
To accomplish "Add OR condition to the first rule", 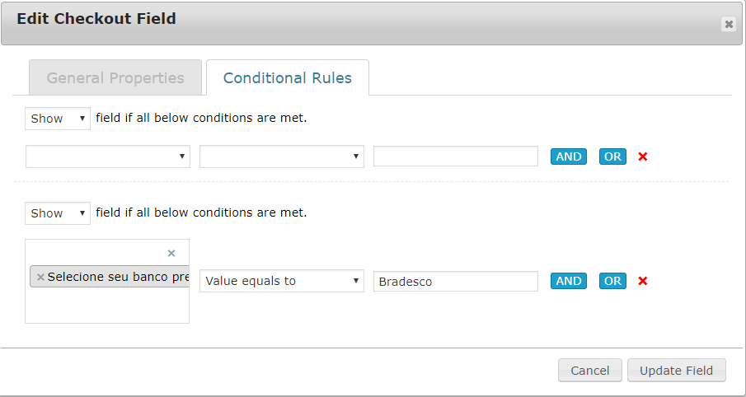I will click(612, 156).
